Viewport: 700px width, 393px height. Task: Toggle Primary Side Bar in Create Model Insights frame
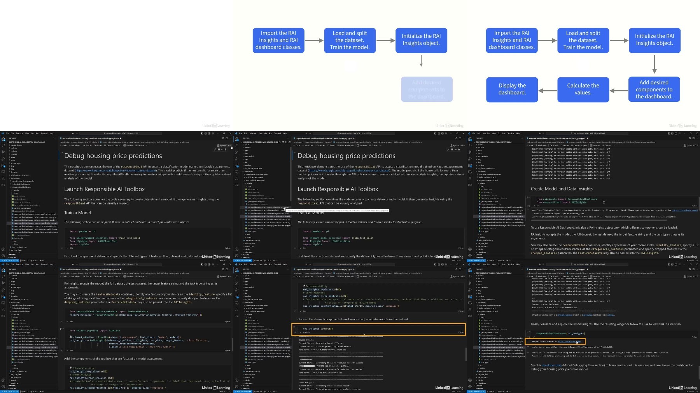tap(668, 133)
